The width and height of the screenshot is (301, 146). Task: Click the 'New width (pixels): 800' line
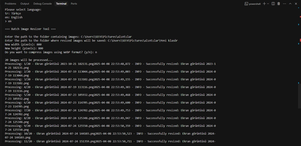click(24, 44)
